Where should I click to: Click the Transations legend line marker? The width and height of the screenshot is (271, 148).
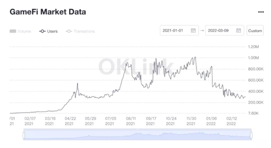click(69, 31)
